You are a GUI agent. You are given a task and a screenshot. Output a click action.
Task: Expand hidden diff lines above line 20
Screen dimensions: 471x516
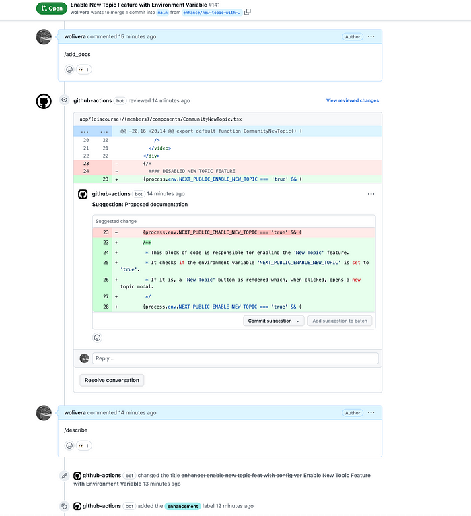[x=93, y=131]
